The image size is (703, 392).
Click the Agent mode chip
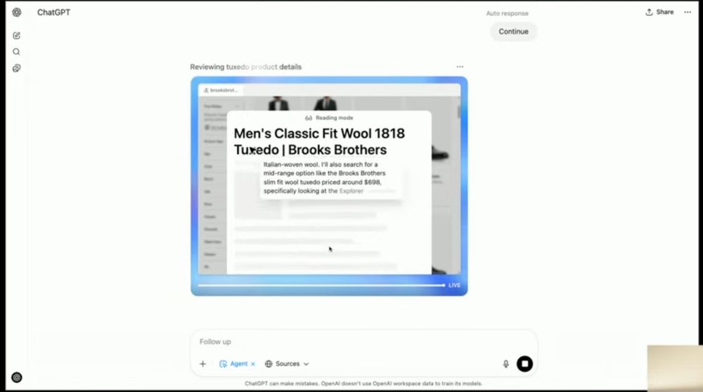[x=233, y=364]
